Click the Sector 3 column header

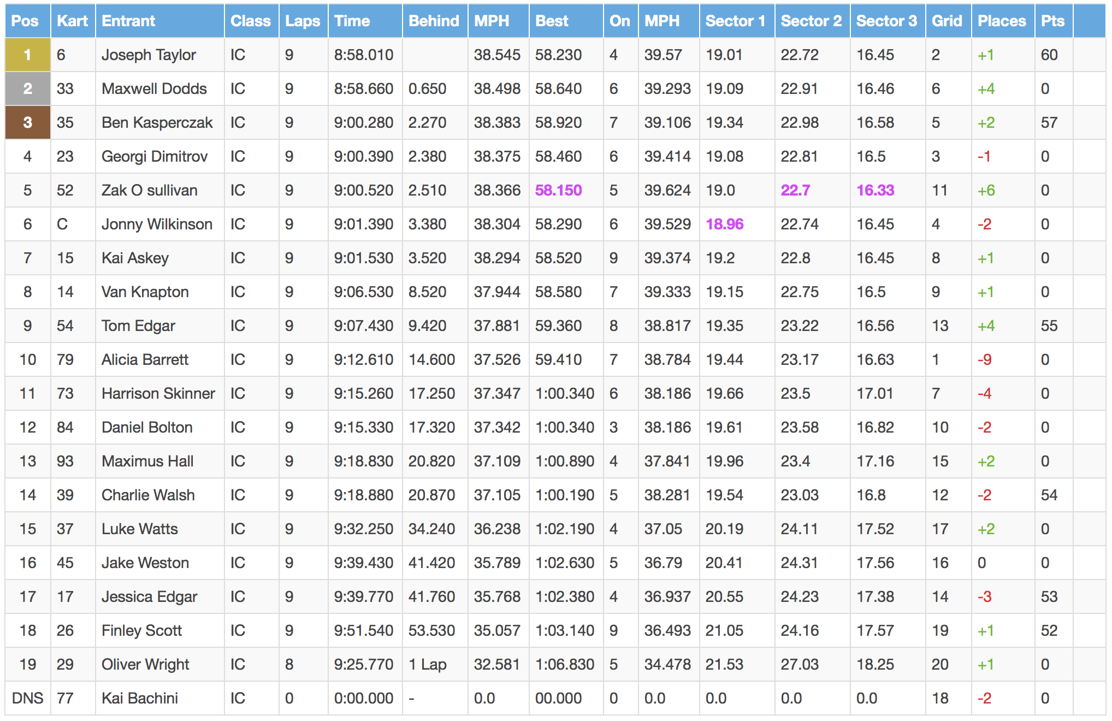[x=888, y=21]
